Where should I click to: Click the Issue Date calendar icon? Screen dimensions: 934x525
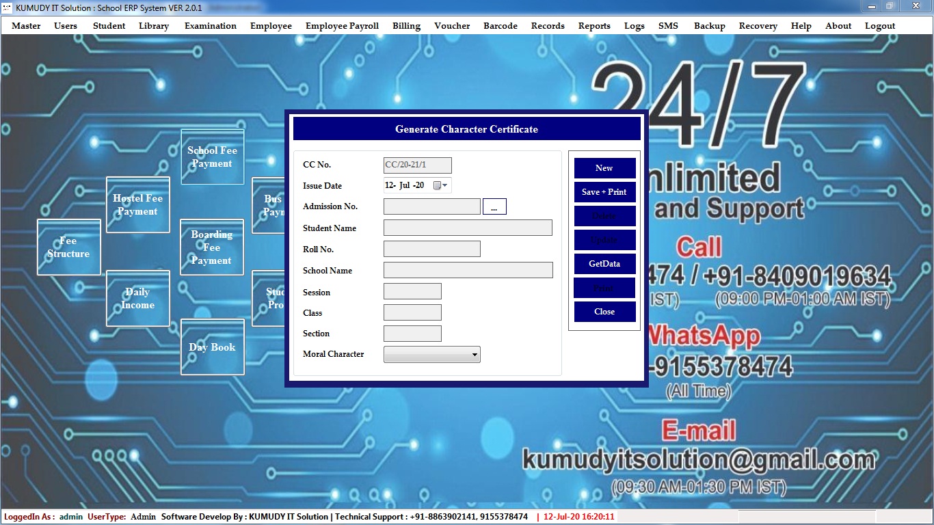click(437, 185)
